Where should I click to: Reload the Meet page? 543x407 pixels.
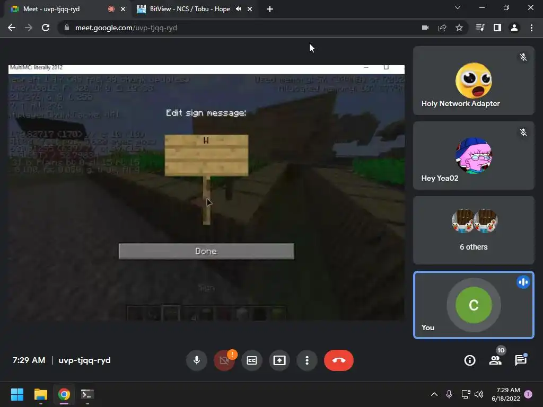tap(46, 28)
